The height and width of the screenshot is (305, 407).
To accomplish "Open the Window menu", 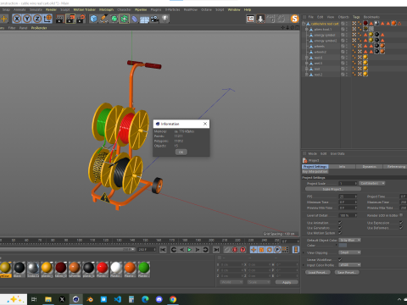I will coord(234,9).
